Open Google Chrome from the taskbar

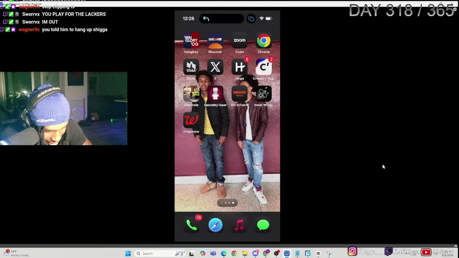pos(234,254)
